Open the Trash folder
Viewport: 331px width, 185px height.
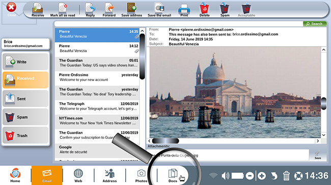click(25, 135)
